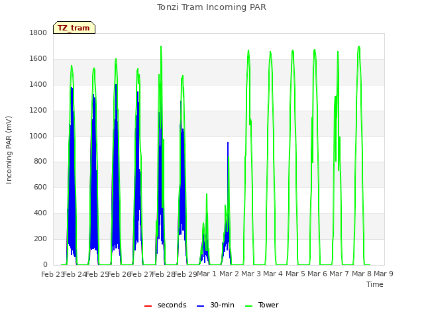This screenshot has height=318, width=424.
Task: Click the Mar 7 x-axis date label
Action: pyautogui.click(x=339, y=274)
